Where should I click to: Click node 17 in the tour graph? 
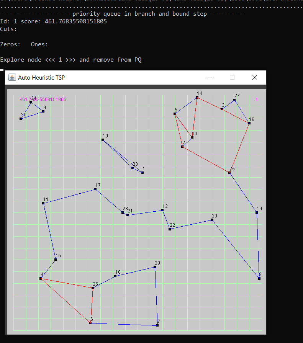point(95,189)
